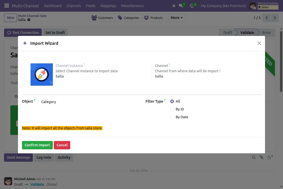Click Multi Channel Sale breadcrumb link

32,16
